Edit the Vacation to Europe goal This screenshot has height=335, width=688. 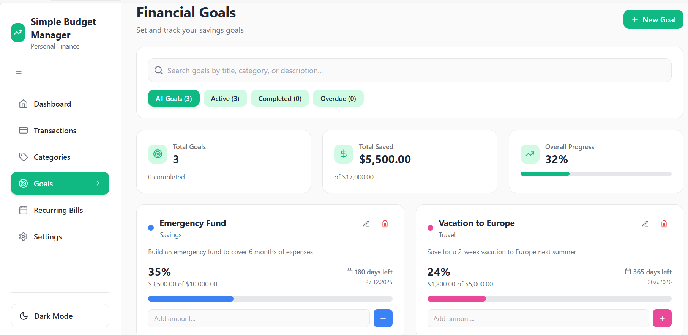pyautogui.click(x=645, y=224)
